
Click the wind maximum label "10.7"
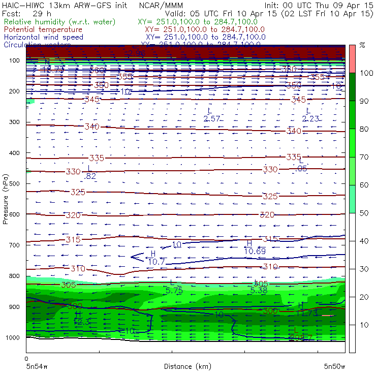point(156,262)
